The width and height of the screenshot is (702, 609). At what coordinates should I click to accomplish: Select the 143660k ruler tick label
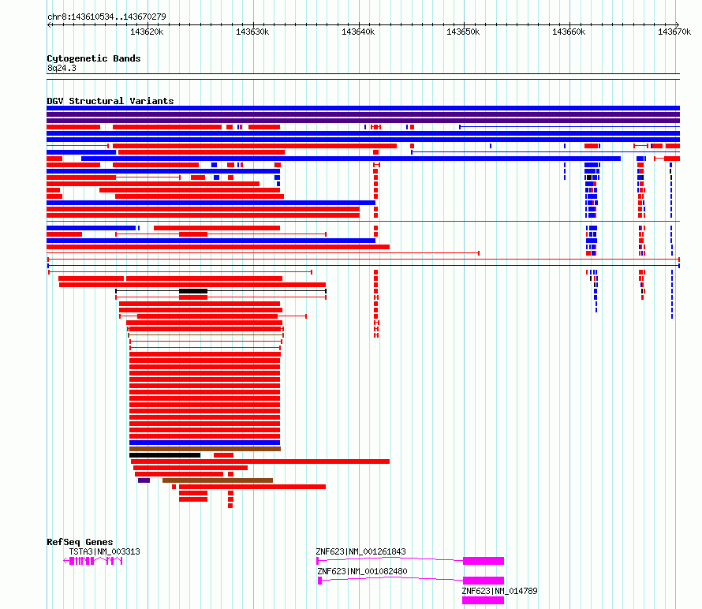click(569, 32)
